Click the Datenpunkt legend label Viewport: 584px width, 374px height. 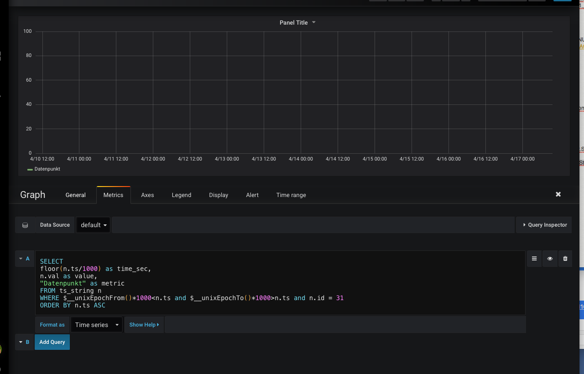point(47,169)
